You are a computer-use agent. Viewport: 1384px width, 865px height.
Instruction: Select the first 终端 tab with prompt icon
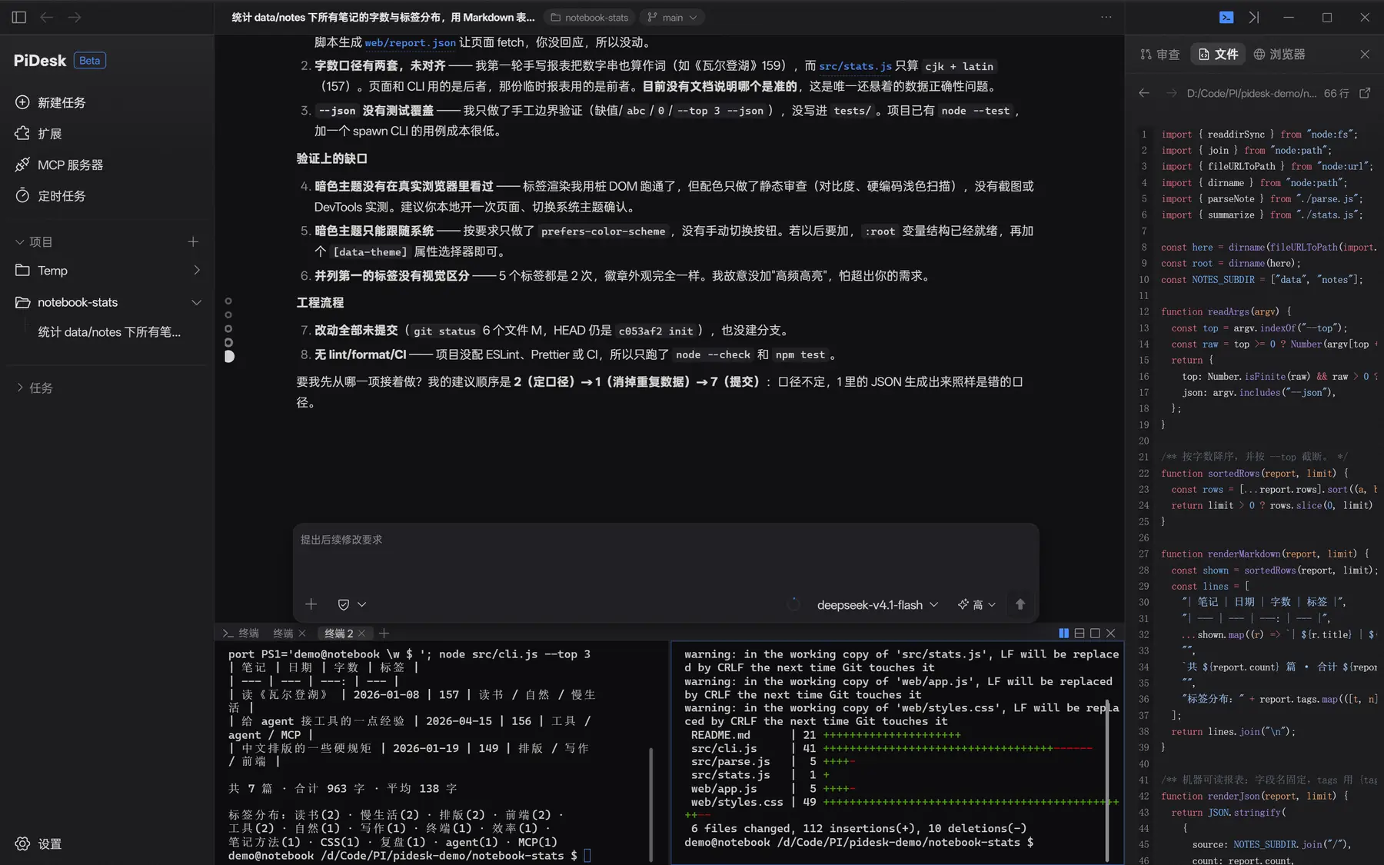[241, 634]
